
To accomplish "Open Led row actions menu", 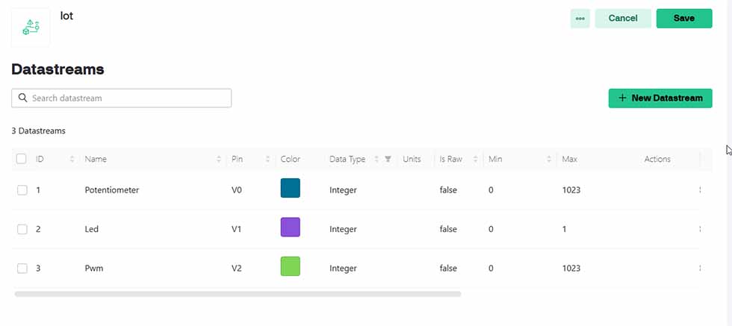I will [x=700, y=229].
